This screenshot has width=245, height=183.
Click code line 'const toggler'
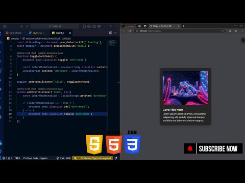54,46
